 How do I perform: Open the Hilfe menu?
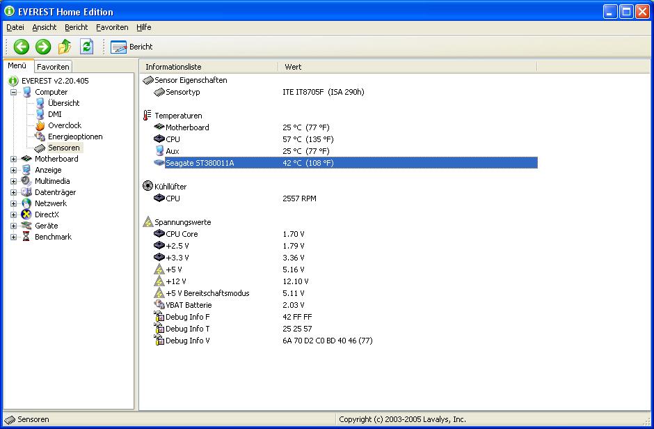143,27
